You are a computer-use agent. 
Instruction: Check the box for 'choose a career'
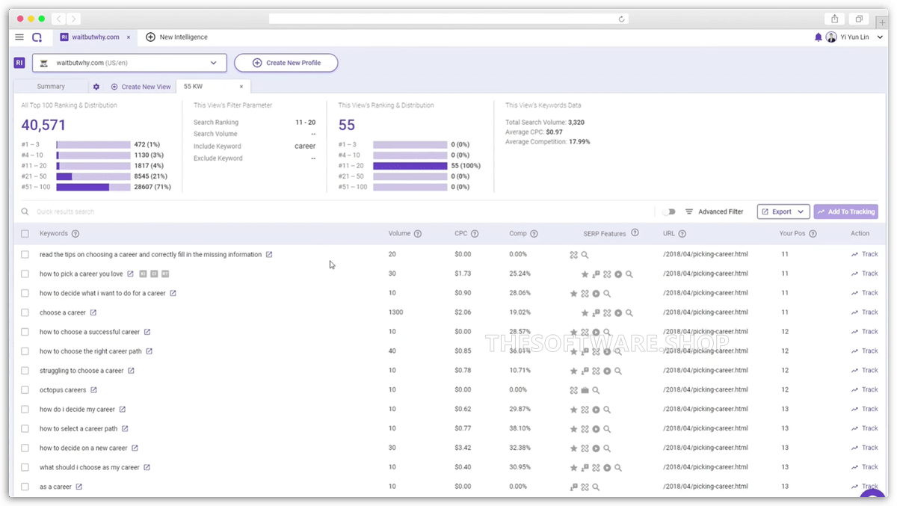pos(25,312)
